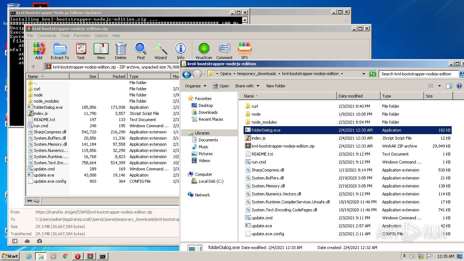Viewport: 464px width, 261px height.
Task: Click the Explorer change view icon
Action: 431,86
